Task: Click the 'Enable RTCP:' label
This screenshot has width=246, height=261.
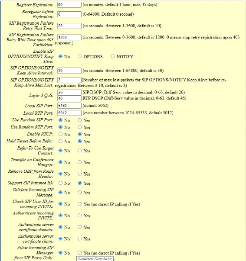Action: (40, 134)
